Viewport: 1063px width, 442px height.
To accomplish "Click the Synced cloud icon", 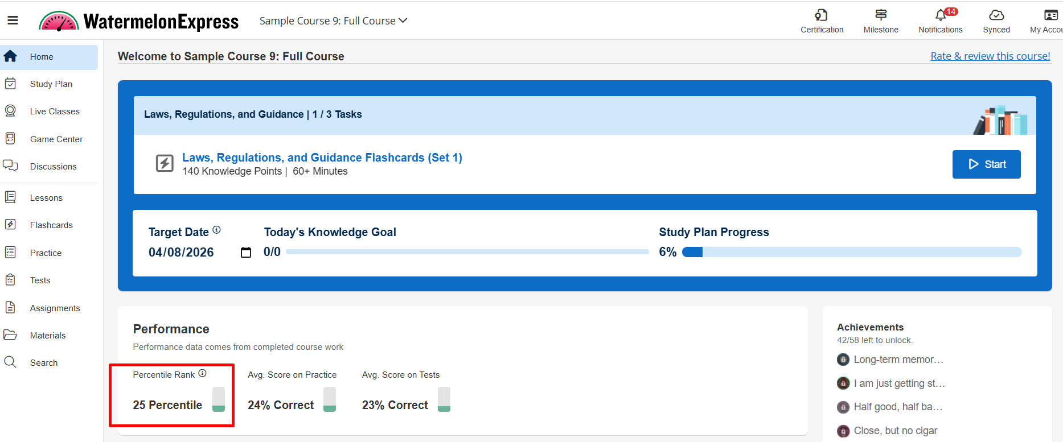I will (996, 15).
